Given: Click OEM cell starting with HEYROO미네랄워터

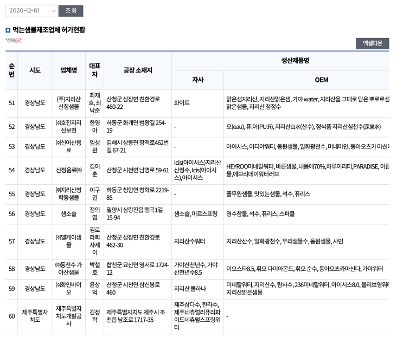Looking at the screenshot, I should click(x=308, y=170).
